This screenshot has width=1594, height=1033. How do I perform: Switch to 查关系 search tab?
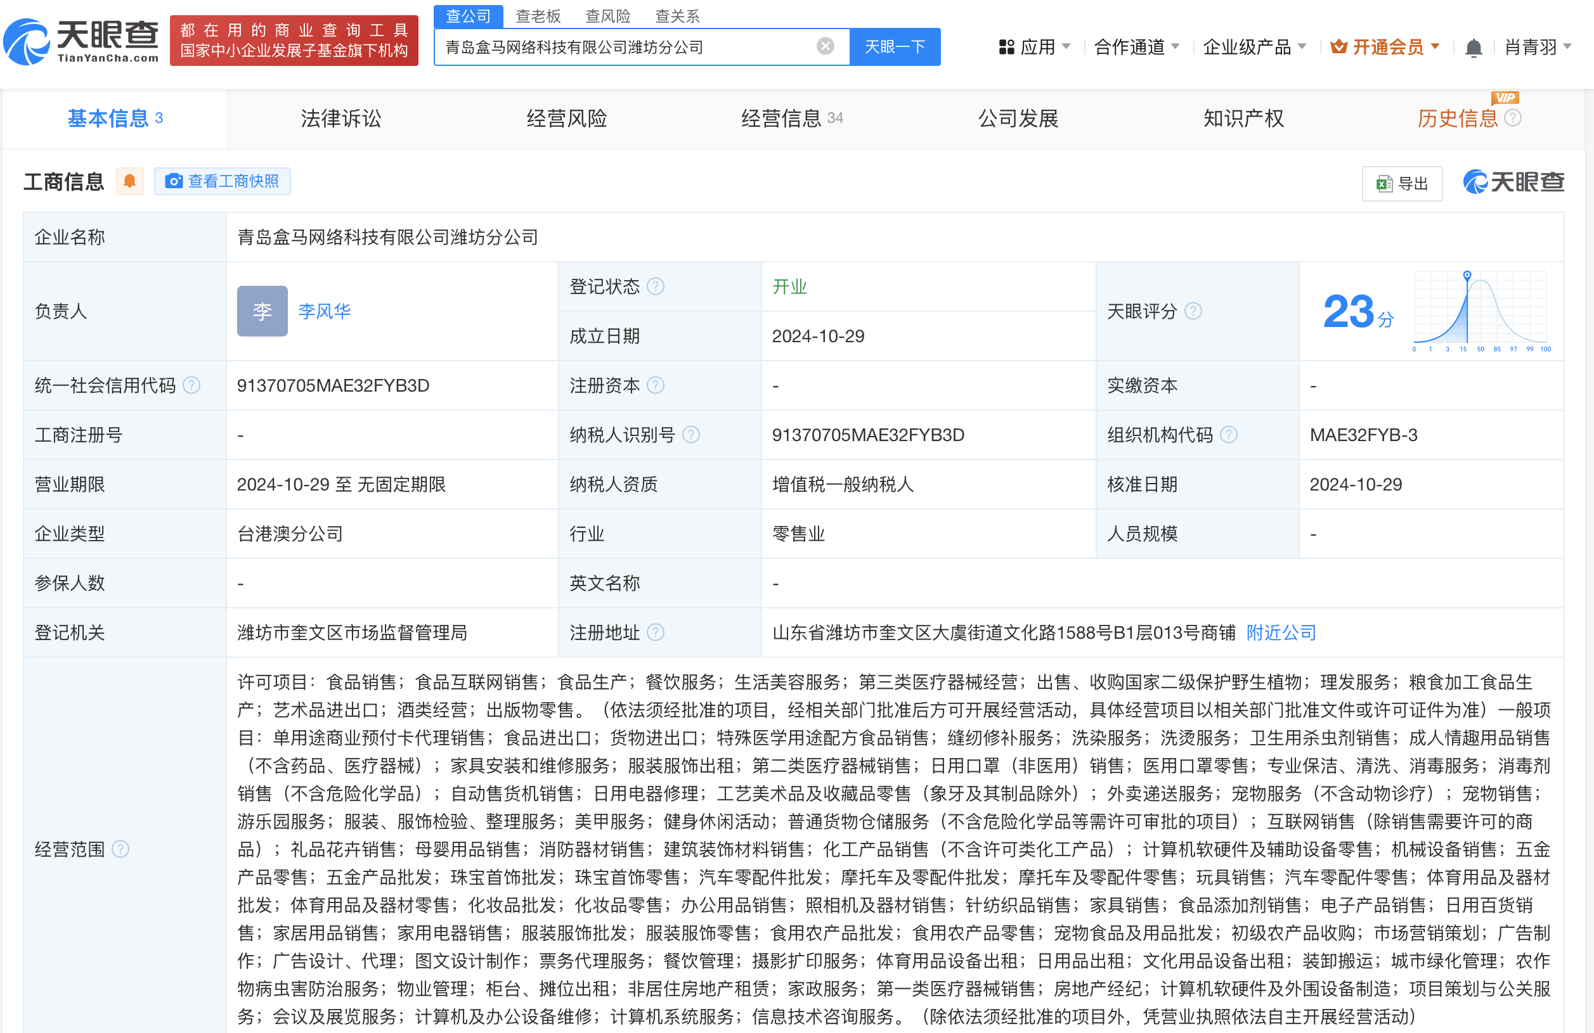(x=677, y=16)
